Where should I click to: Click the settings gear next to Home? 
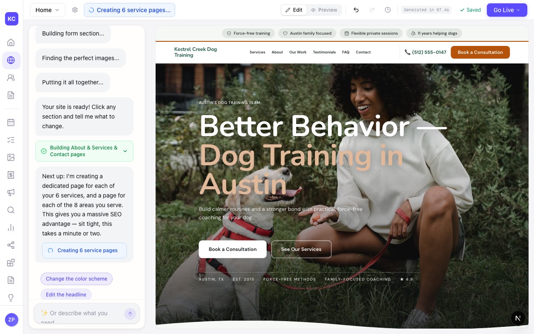pos(75,10)
